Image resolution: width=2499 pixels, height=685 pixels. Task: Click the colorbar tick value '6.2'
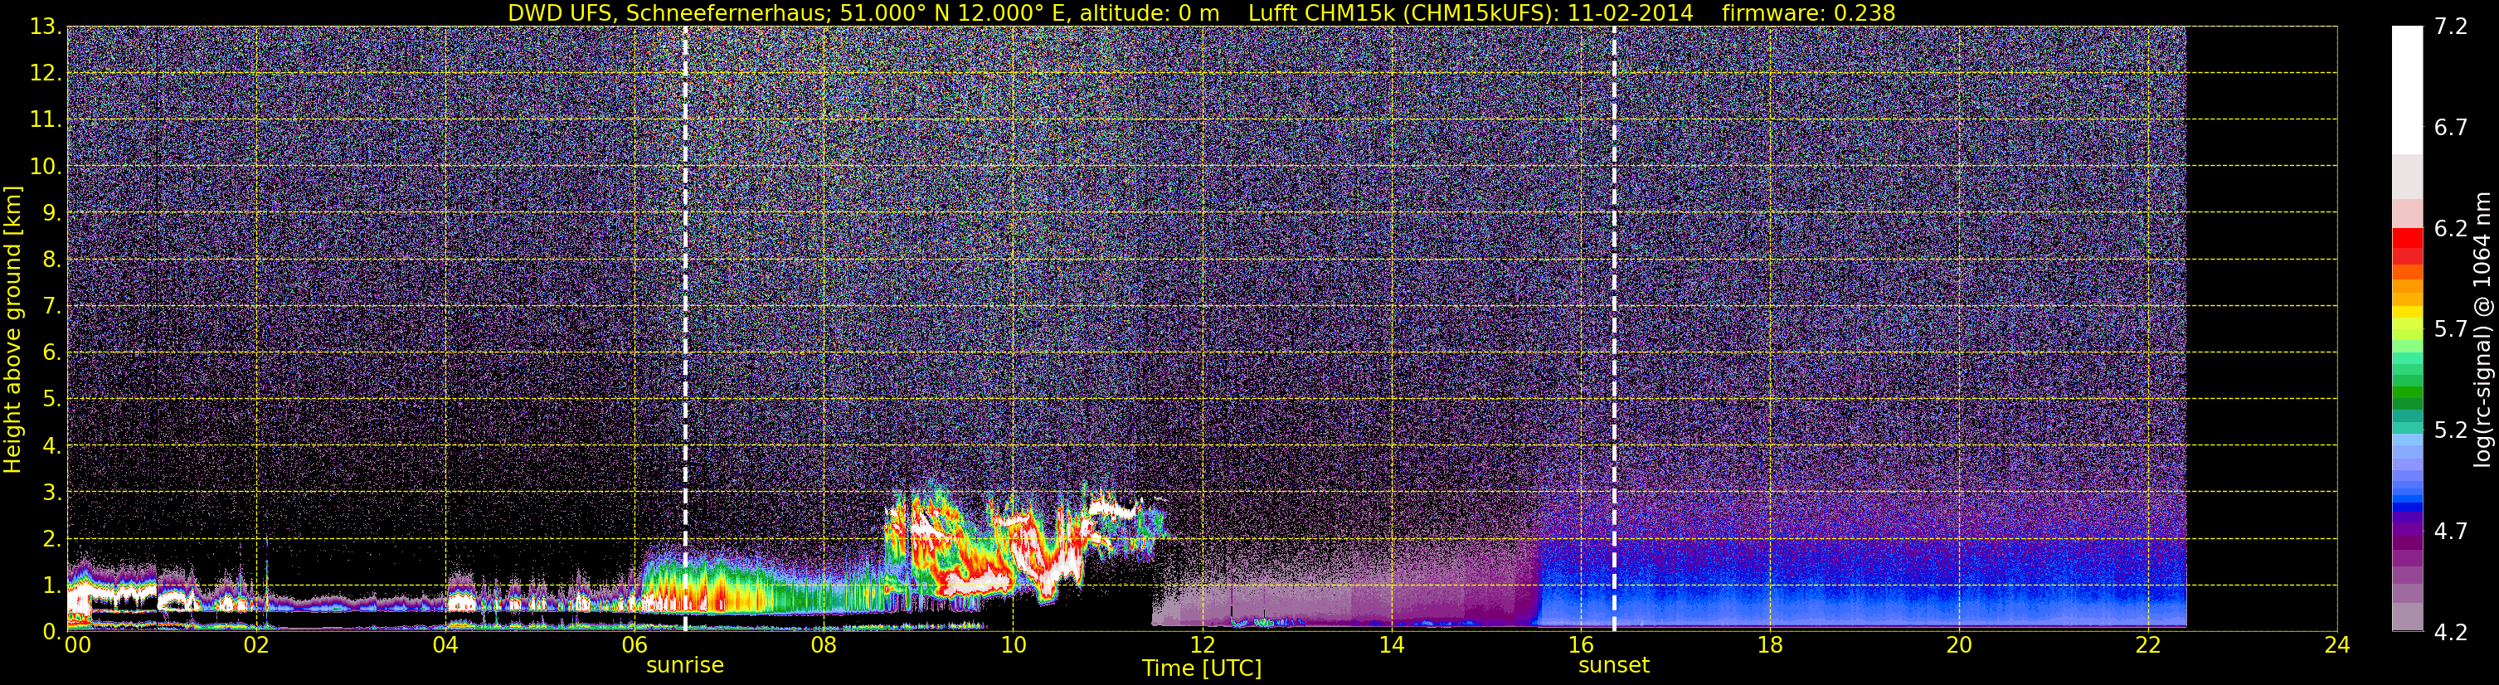[2451, 228]
